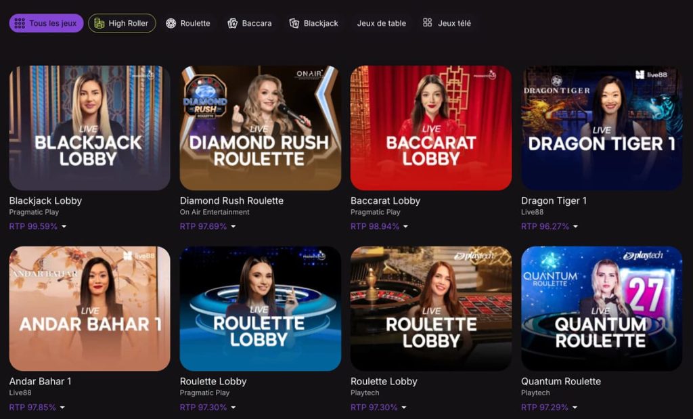This screenshot has width=693, height=419.
Task: Expand RTP 98.94% dropdown for Baccarat Lobby
Action: [406, 227]
